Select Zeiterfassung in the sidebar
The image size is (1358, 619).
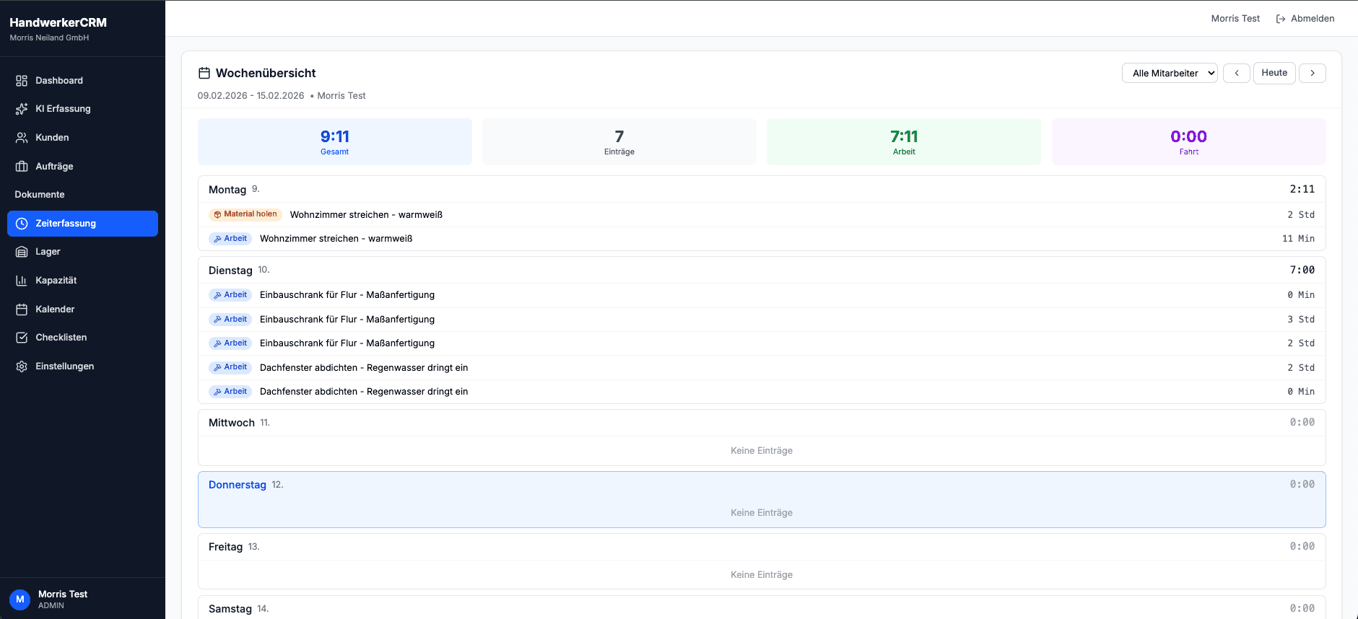click(82, 224)
